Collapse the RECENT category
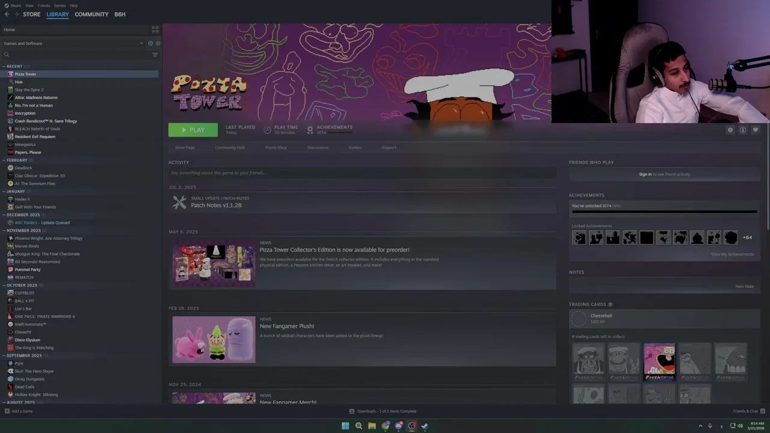 [4, 66]
